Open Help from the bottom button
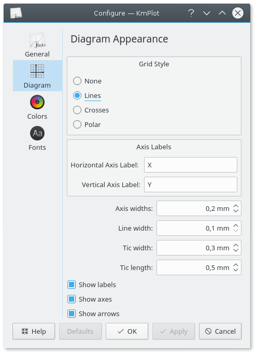The width and height of the screenshot is (257, 355). click(x=34, y=331)
